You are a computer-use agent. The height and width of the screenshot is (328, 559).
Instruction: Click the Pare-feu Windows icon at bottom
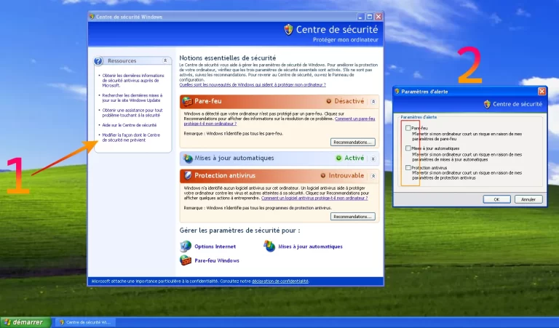click(186, 260)
